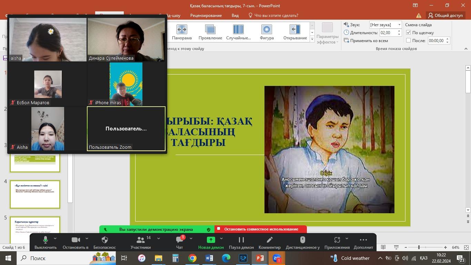
Task: Click Применить ко всем button
Action: point(366,40)
